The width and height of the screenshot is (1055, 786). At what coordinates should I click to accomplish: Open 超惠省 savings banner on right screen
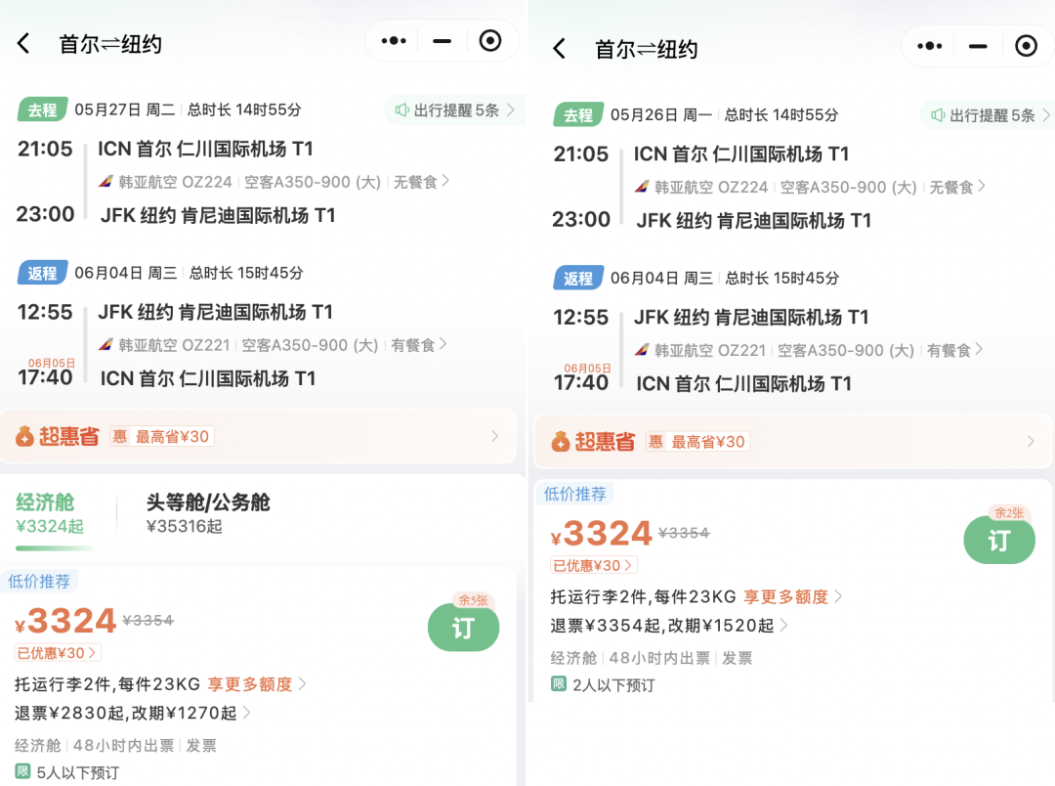click(x=793, y=441)
